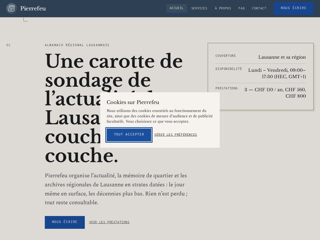320x240 pixels.
Task: Click the Nous écrire button below the intro
Action: coord(65,222)
